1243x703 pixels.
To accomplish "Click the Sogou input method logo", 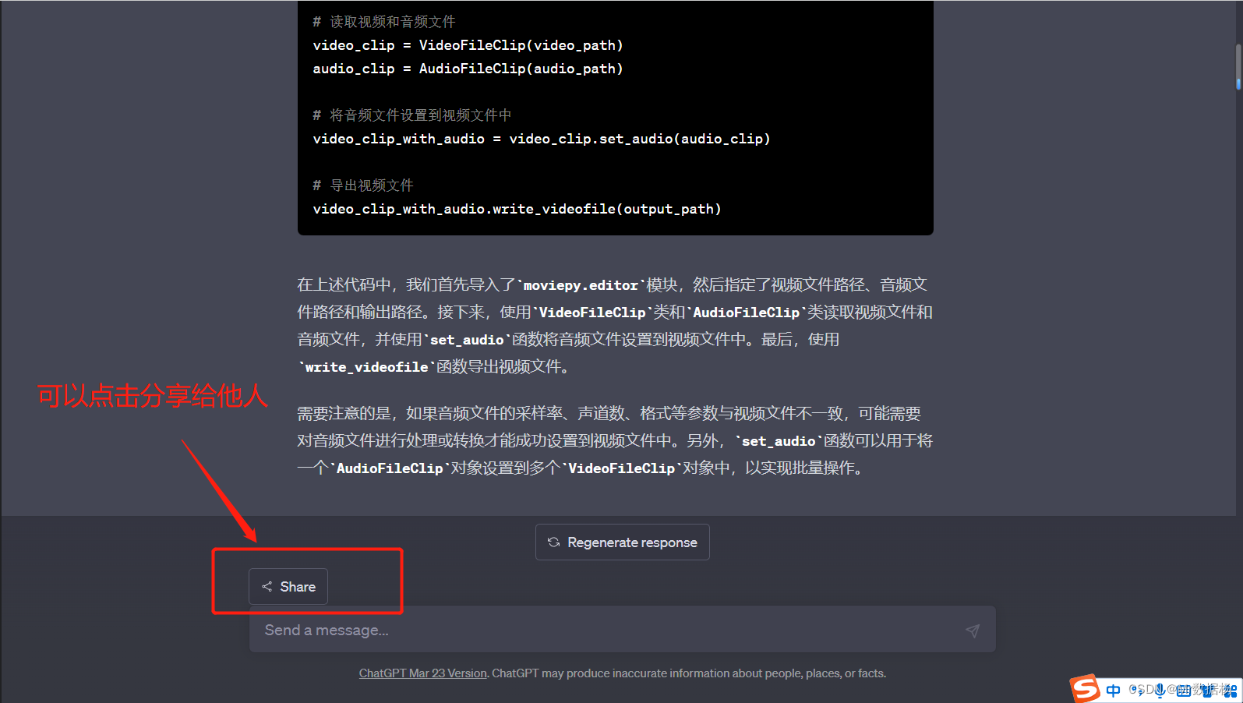I will (1085, 689).
